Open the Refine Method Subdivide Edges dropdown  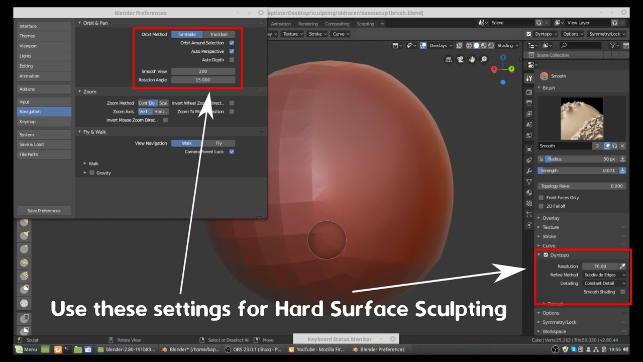point(604,275)
